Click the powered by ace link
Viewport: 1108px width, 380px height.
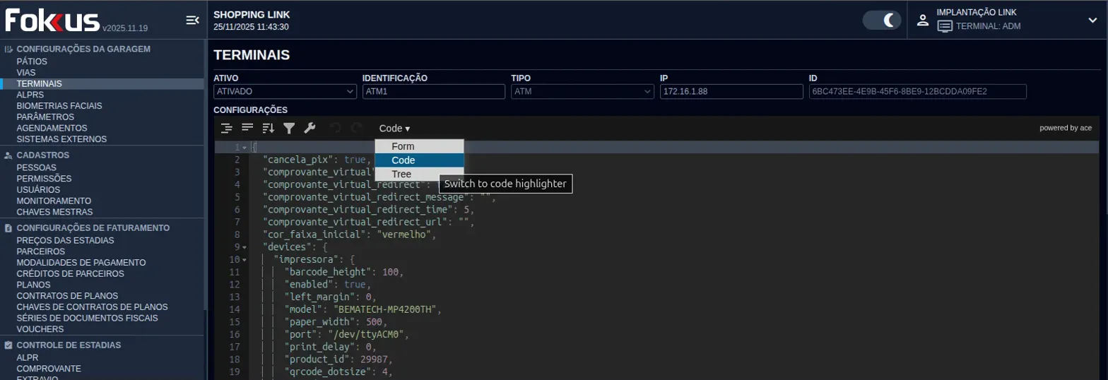[x=1065, y=128]
